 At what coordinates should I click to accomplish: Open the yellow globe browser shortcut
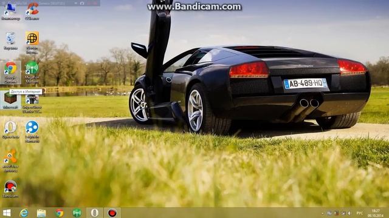coord(32,42)
